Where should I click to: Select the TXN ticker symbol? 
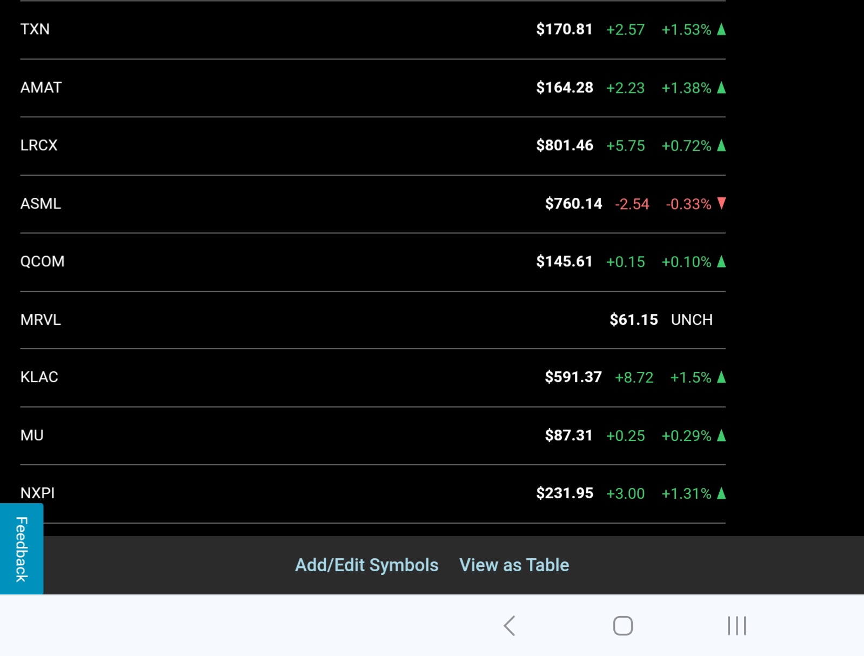(35, 29)
